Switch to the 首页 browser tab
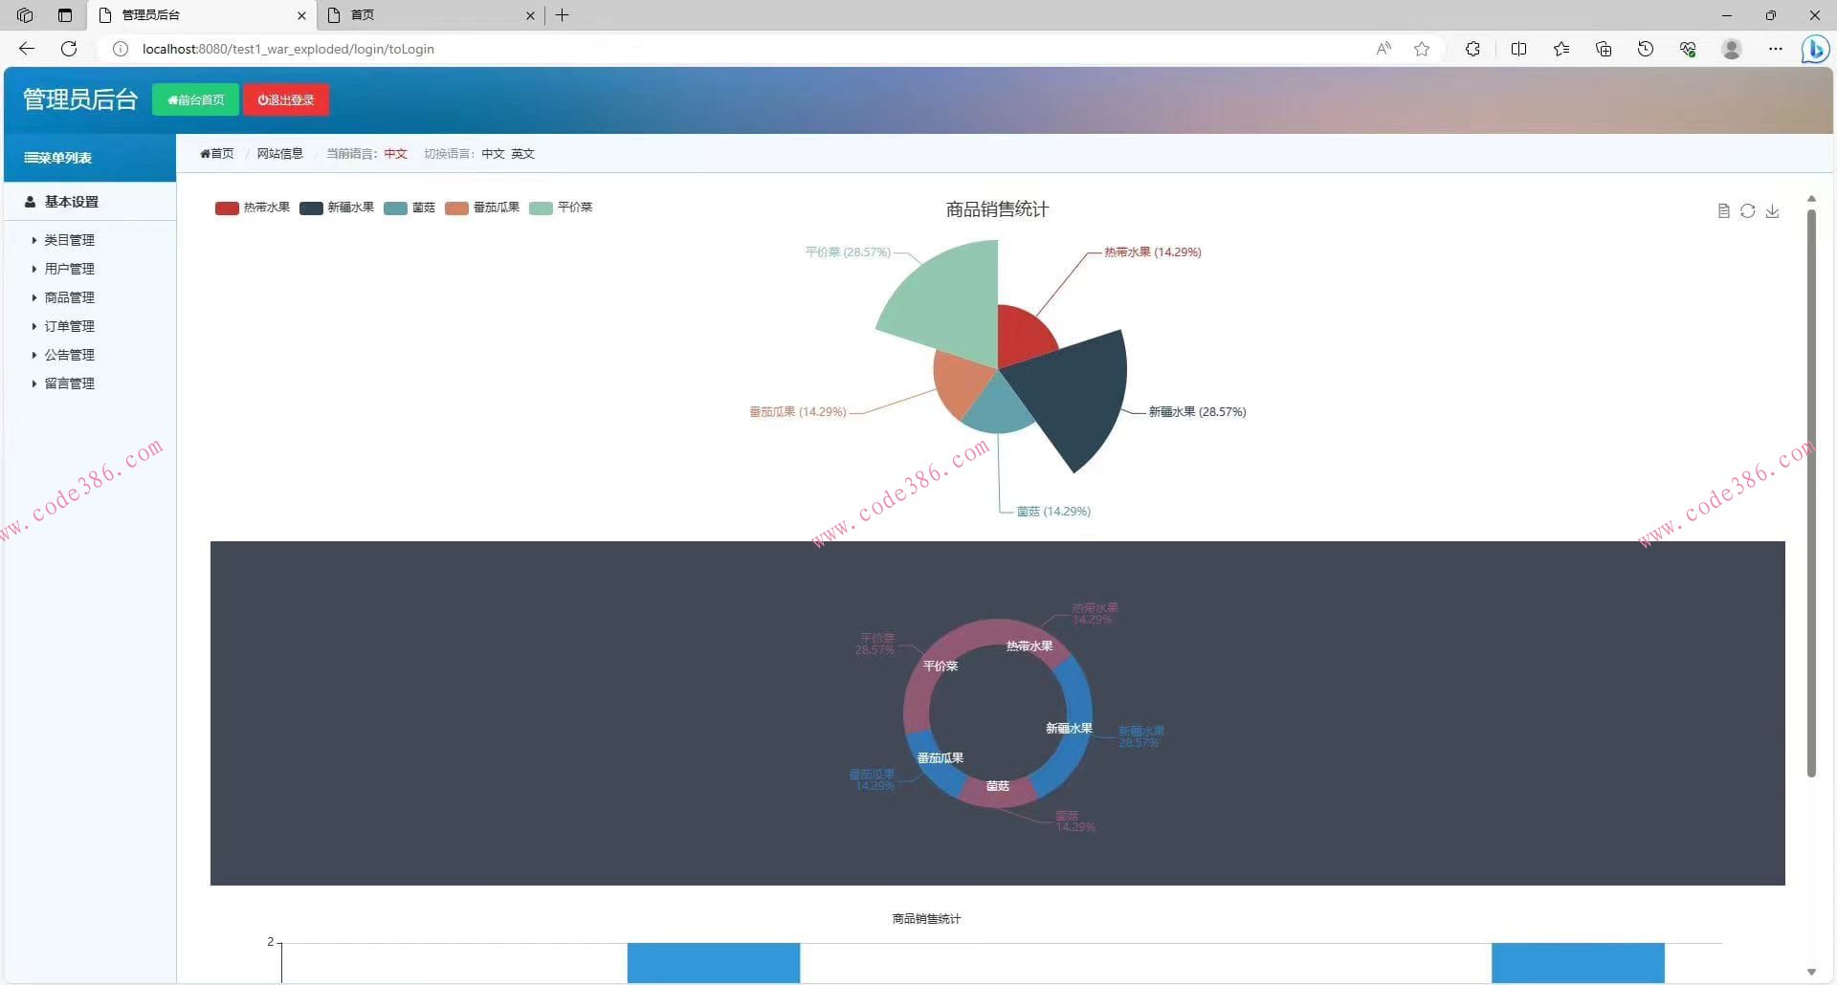 [431, 15]
